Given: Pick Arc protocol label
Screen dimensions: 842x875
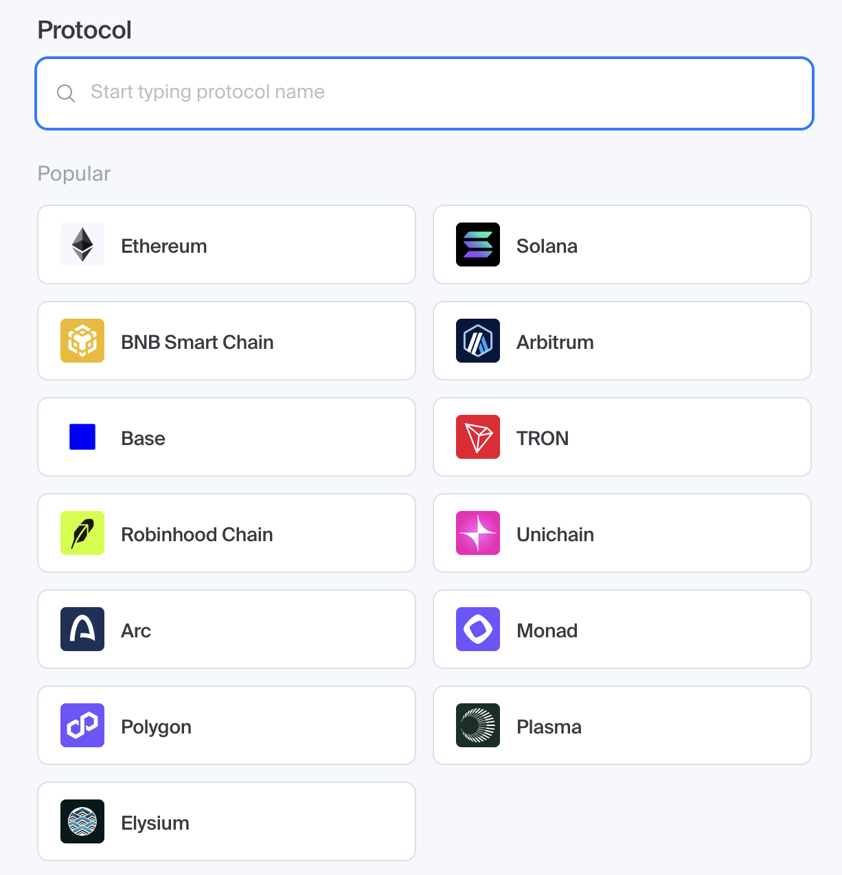Looking at the screenshot, I should (x=136, y=630).
